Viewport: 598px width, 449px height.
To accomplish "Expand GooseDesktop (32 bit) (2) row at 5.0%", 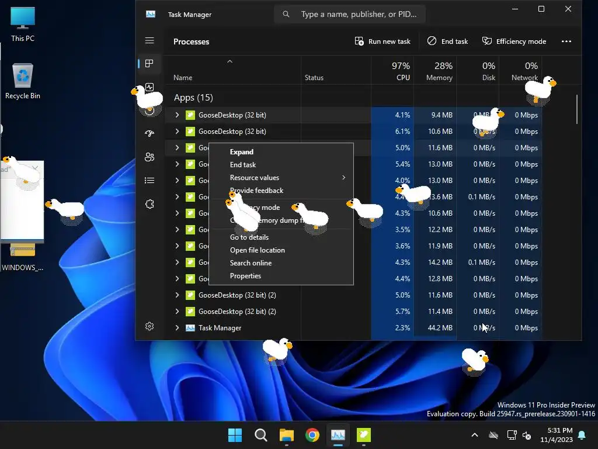I will click(177, 295).
